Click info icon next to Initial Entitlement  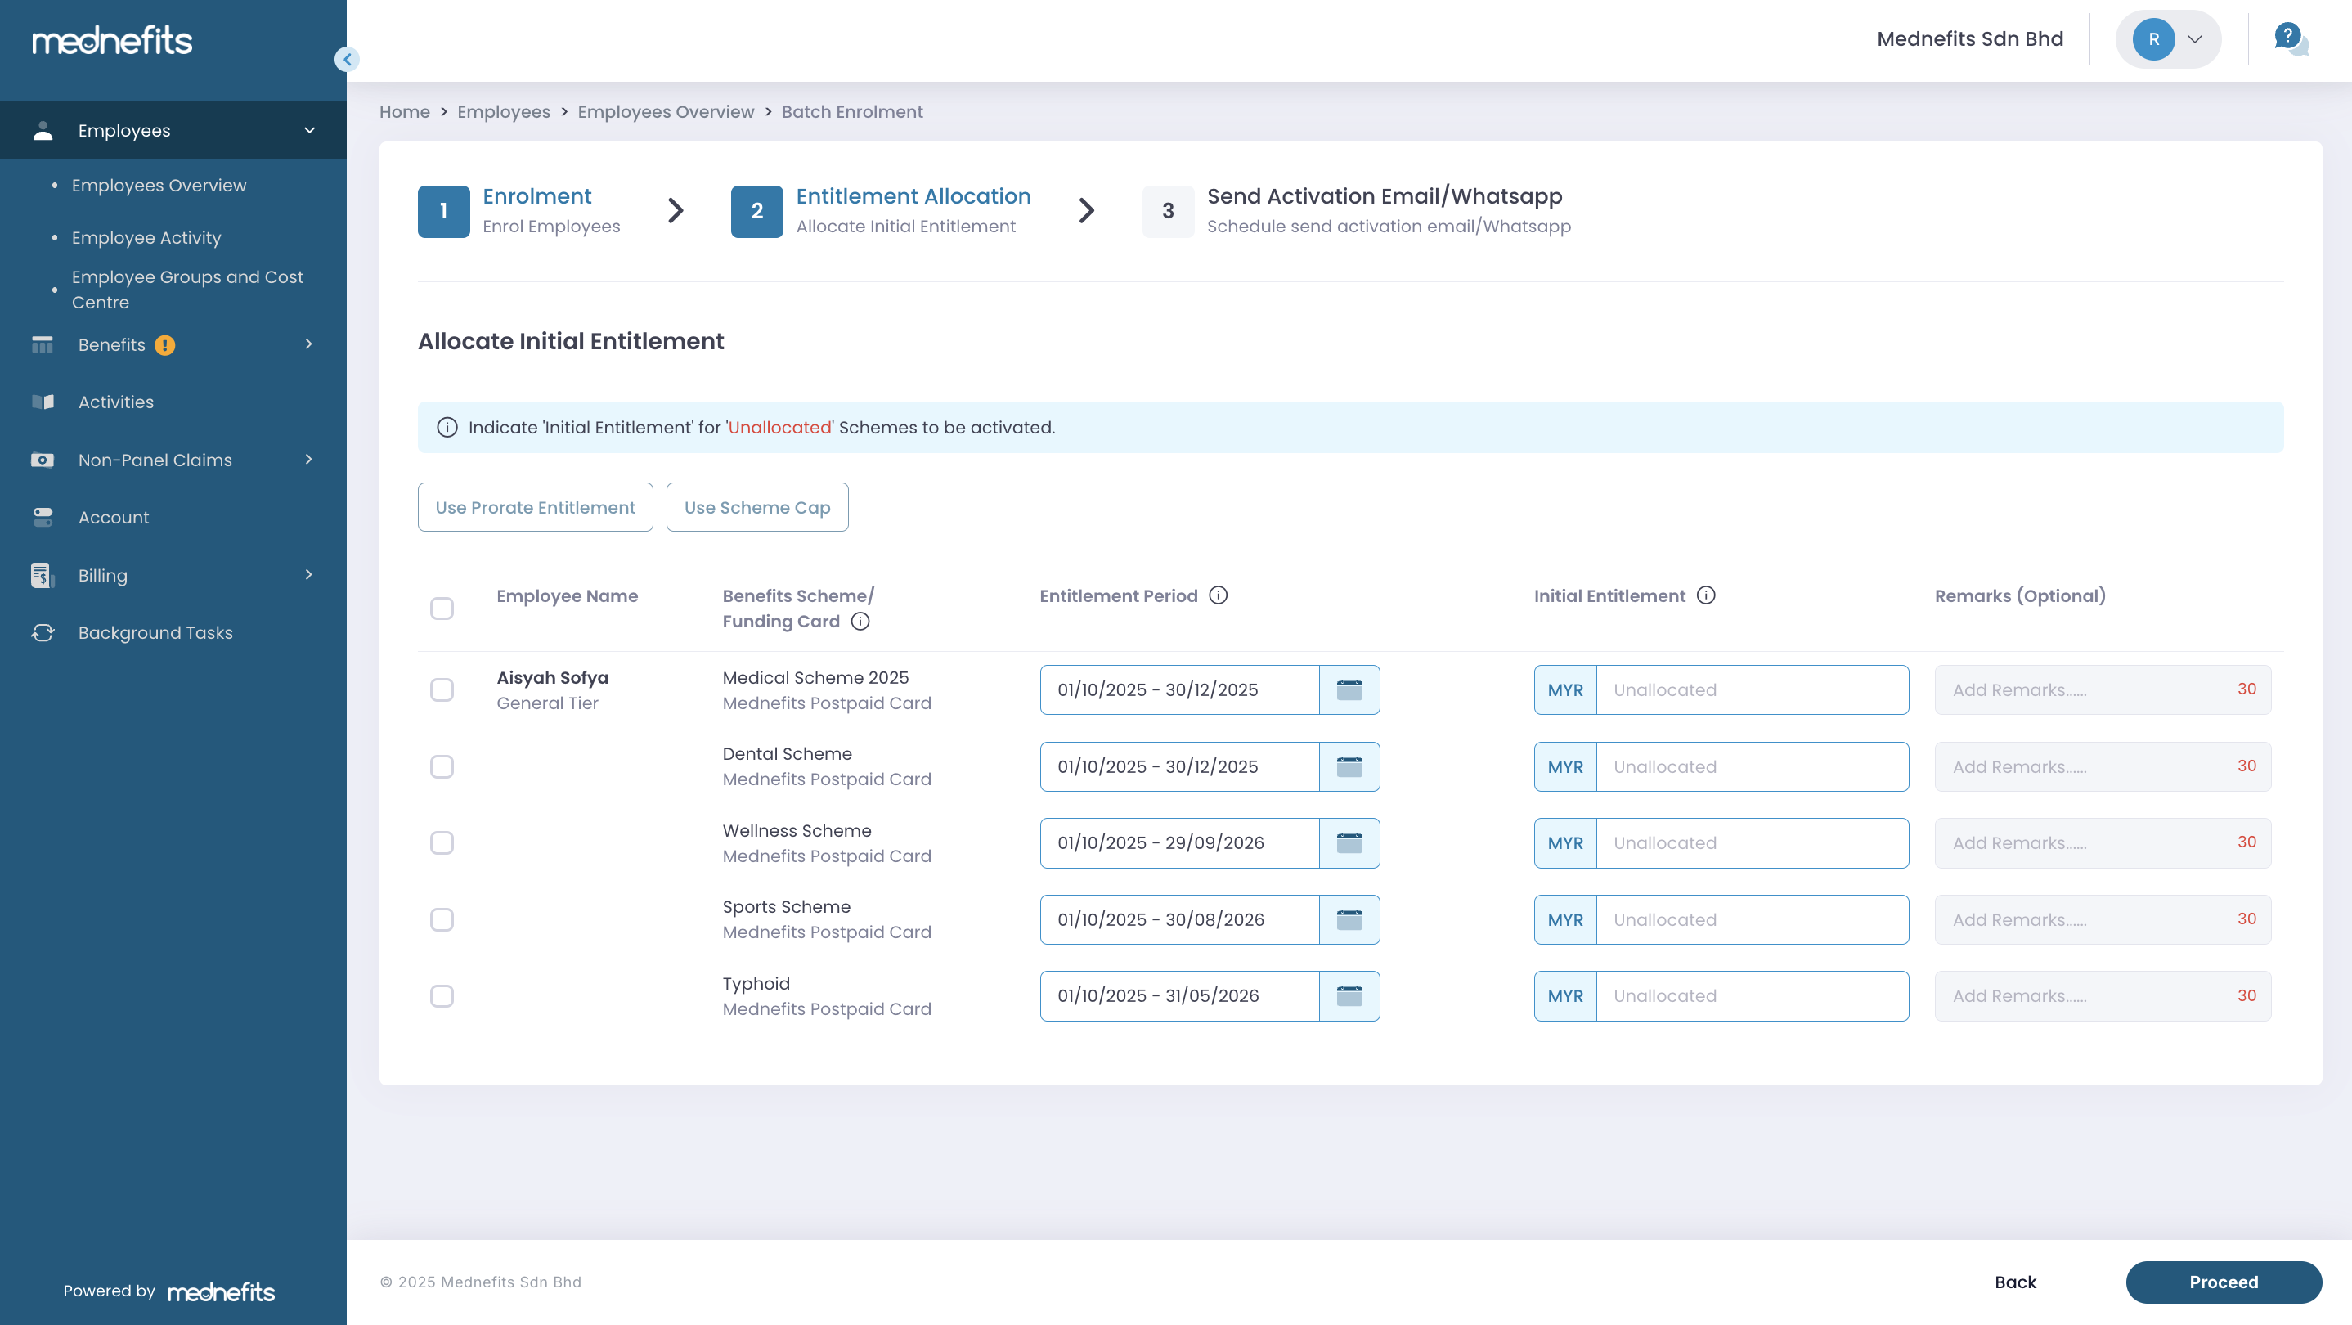click(1706, 595)
